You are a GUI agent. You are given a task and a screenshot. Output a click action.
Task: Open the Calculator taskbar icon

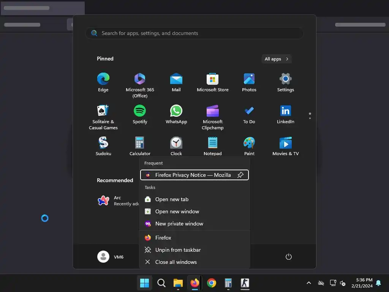(228, 283)
